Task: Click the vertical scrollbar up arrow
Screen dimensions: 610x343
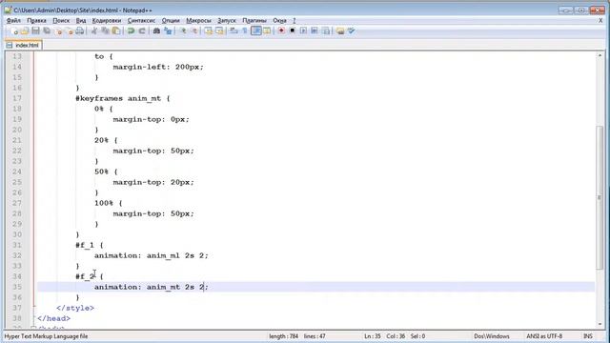Action: tap(600, 55)
